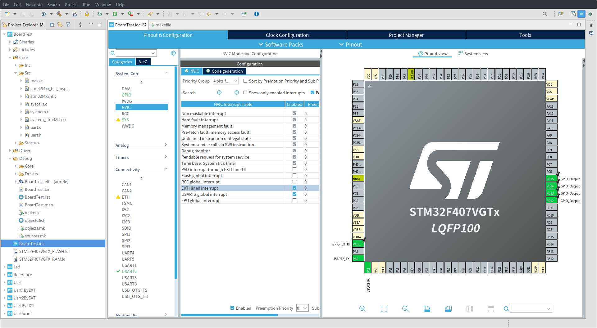Open the Run menu
The image size is (597, 328).
coord(87,5)
